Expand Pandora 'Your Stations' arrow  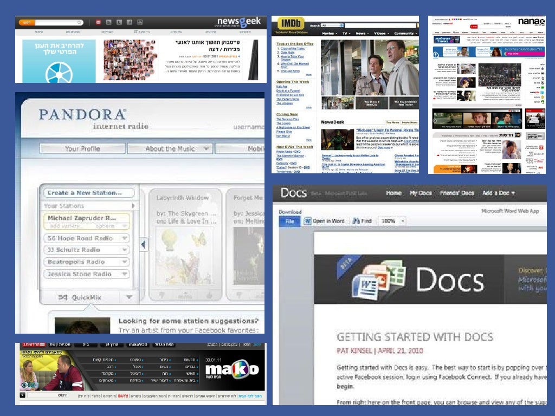click(x=133, y=205)
